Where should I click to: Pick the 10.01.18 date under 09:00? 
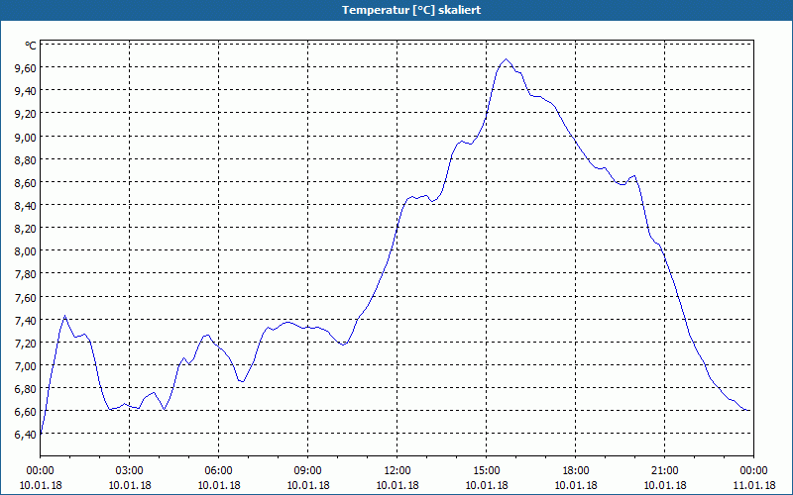click(308, 485)
